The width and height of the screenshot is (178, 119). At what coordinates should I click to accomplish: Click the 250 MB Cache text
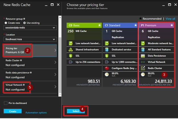tap(77, 31)
